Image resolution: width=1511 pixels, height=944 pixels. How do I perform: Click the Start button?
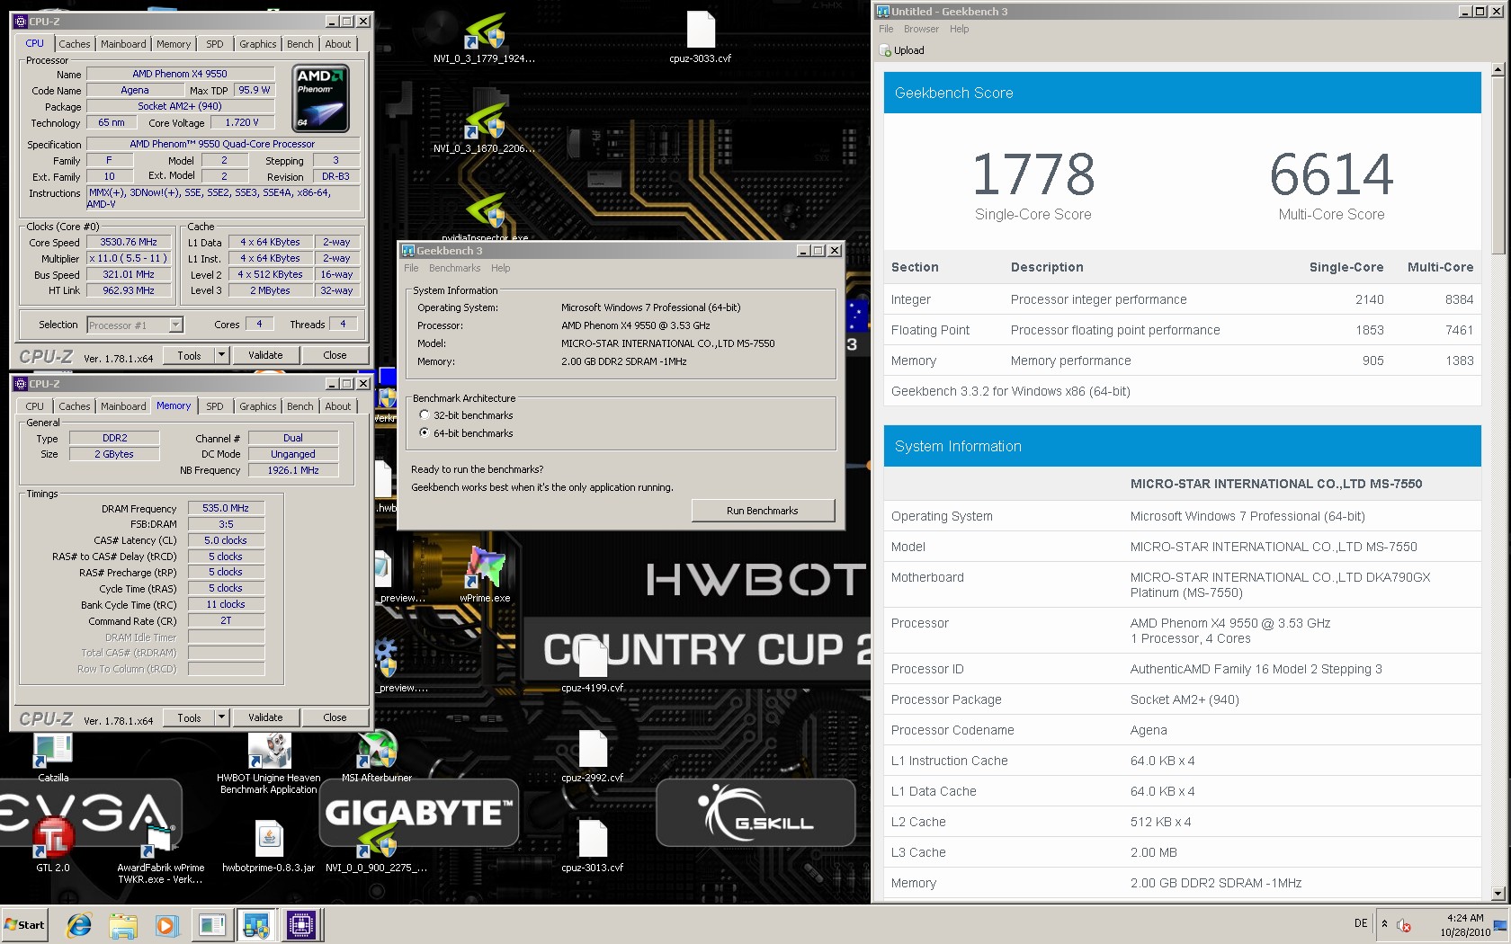(25, 925)
